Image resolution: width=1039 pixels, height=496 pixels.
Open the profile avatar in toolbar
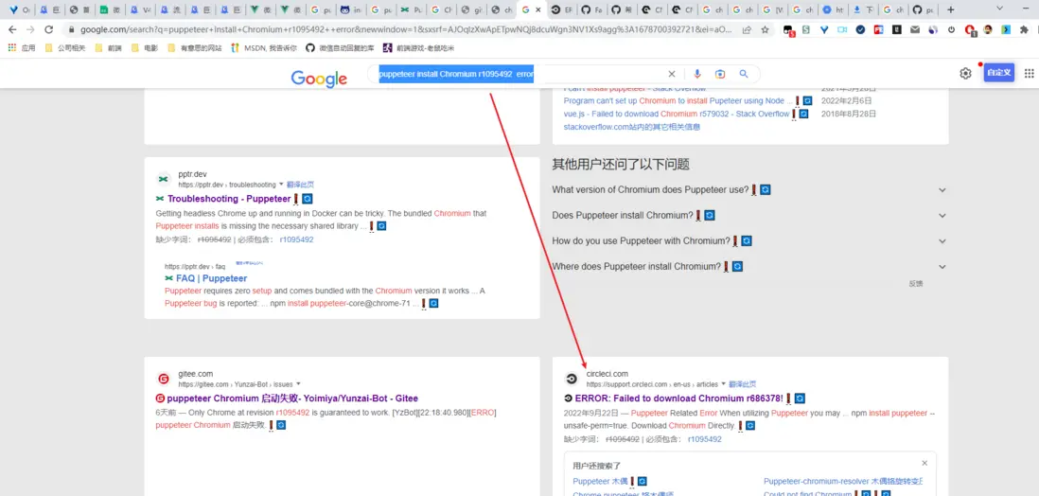987,30
